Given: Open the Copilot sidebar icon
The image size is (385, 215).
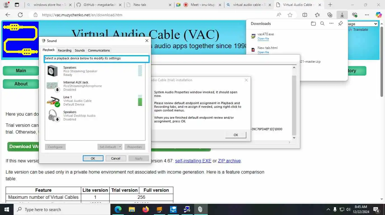Looking at the screenshot, I should coord(379,15).
